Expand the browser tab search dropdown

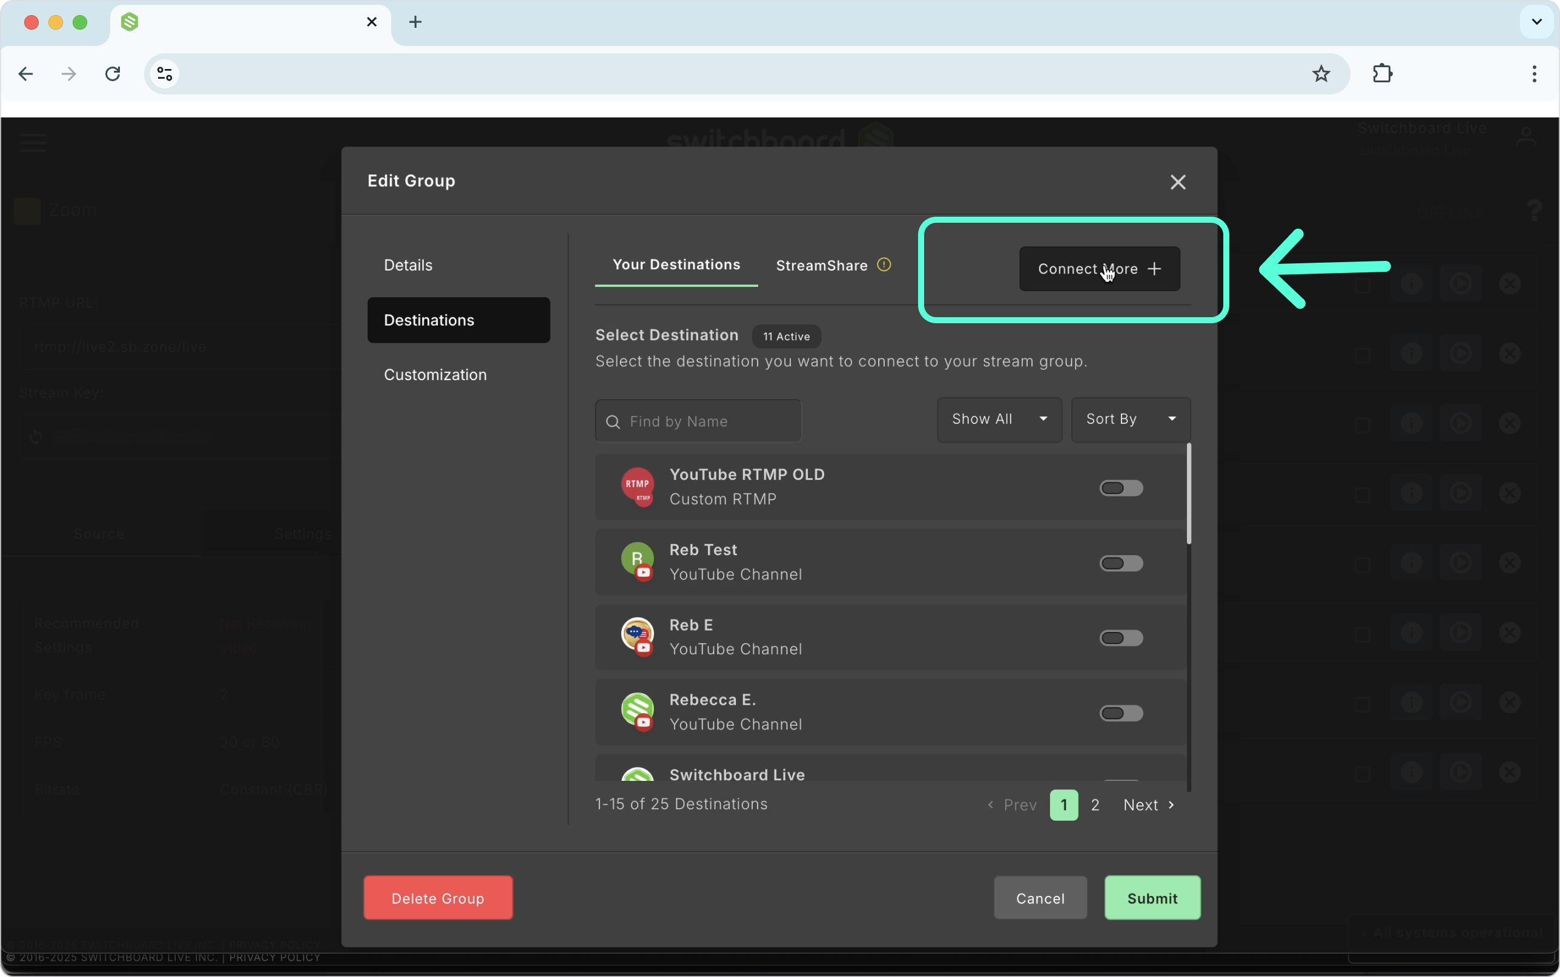tap(1536, 22)
